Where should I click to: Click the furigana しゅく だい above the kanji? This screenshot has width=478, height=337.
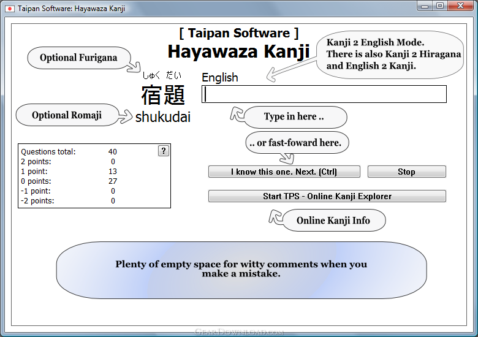pyautogui.click(x=162, y=75)
